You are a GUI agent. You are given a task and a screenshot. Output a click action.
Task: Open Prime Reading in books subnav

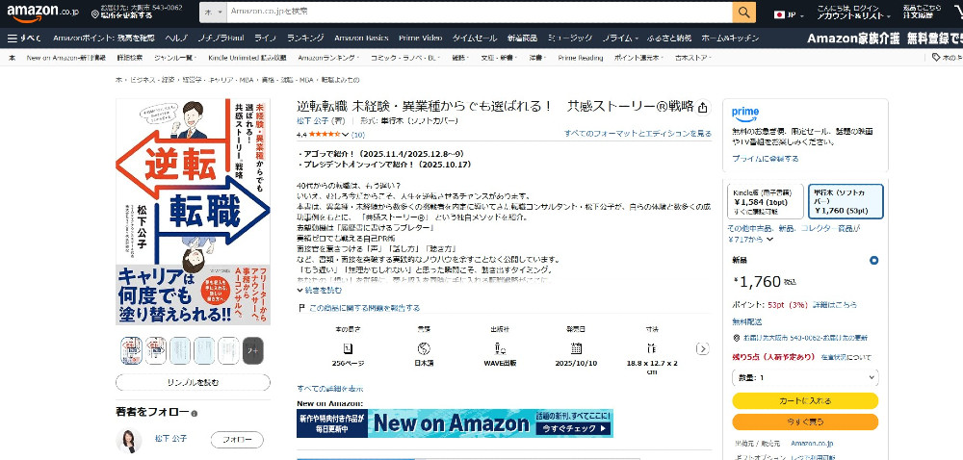(581, 58)
